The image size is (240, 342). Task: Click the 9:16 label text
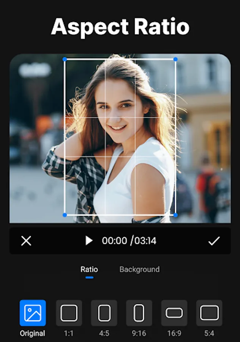(x=139, y=334)
